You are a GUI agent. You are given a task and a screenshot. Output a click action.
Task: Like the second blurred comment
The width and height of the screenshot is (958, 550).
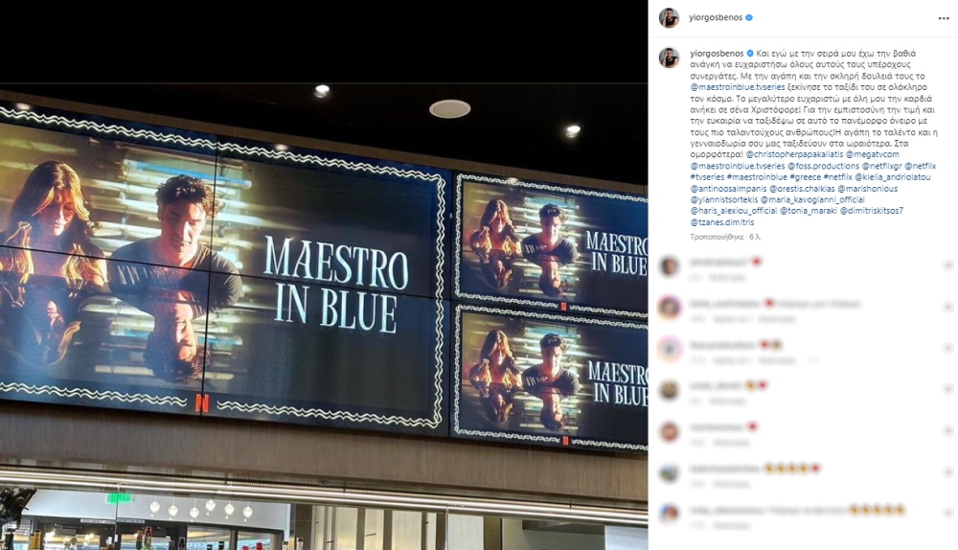pos(947,307)
